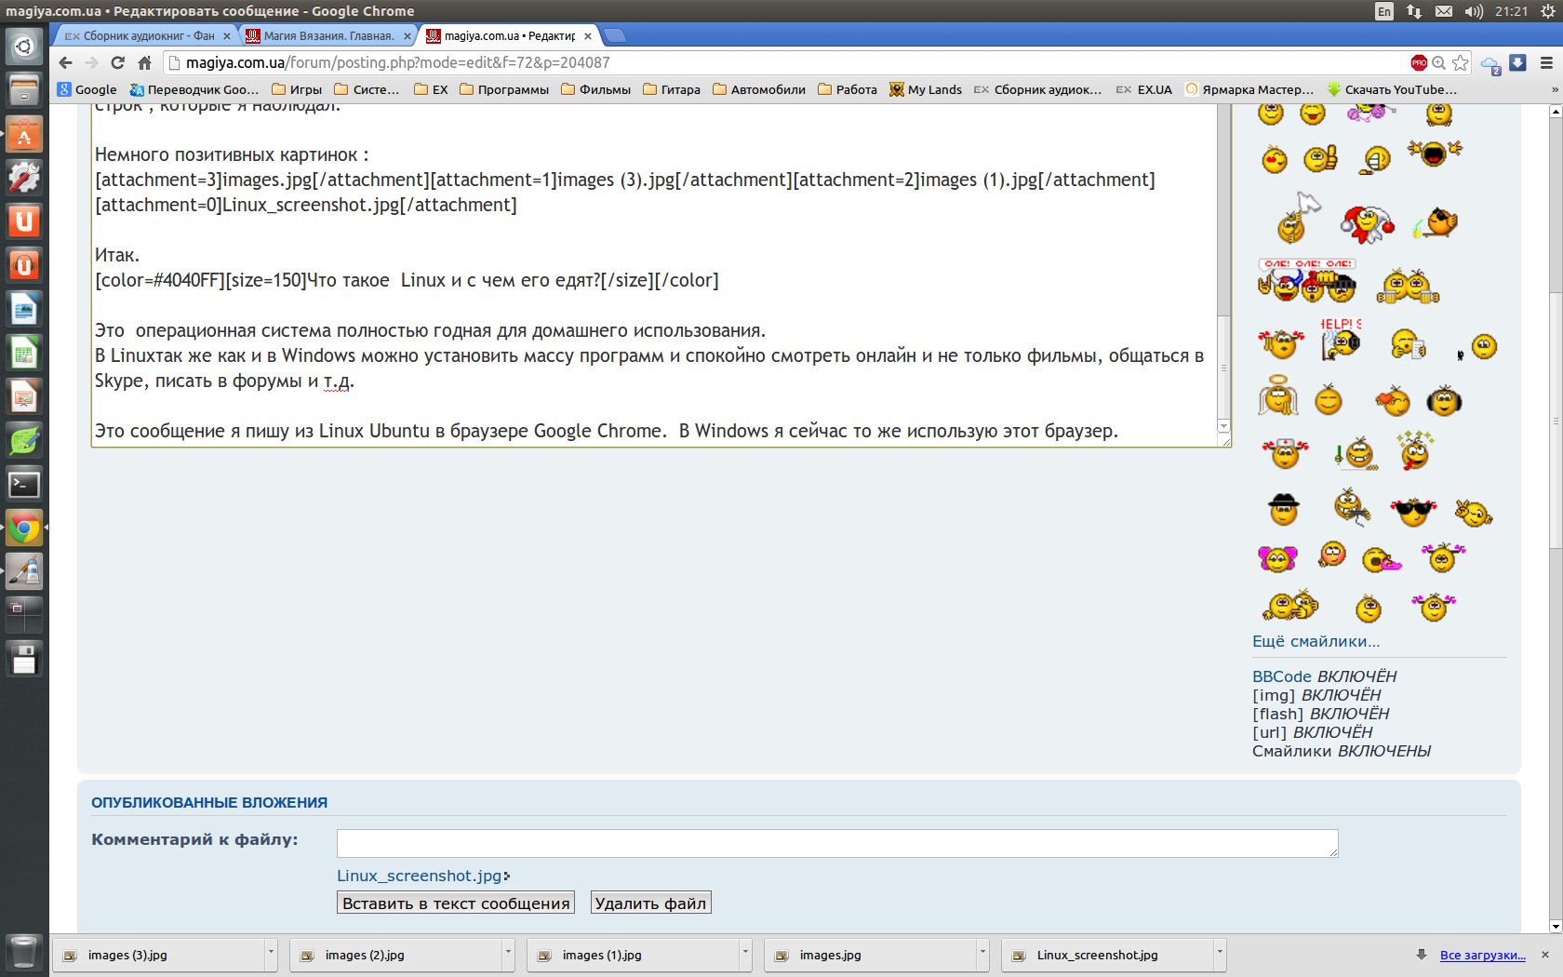Viewport: 1563px width, 977px height.
Task: Open the Ещё смайлики link
Action: pos(1316,641)
